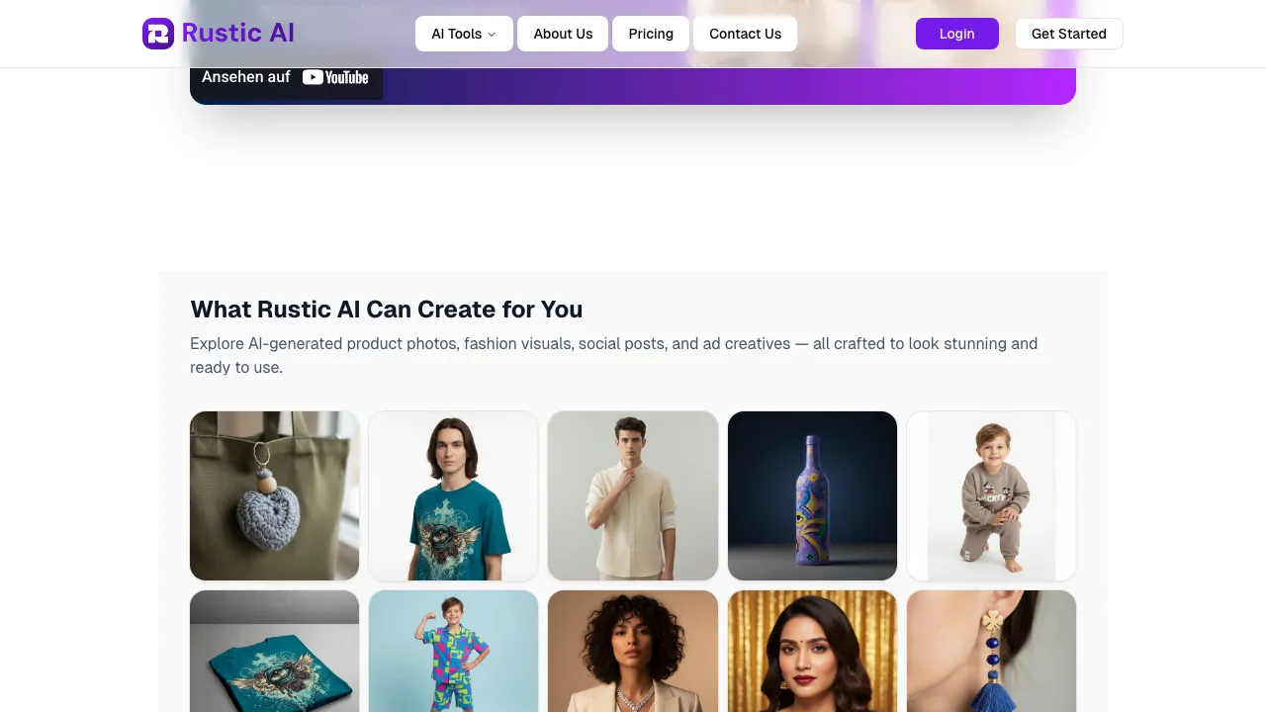Open the woman with gold backdrop portrait
The image size is (1266, 712).
812,651
